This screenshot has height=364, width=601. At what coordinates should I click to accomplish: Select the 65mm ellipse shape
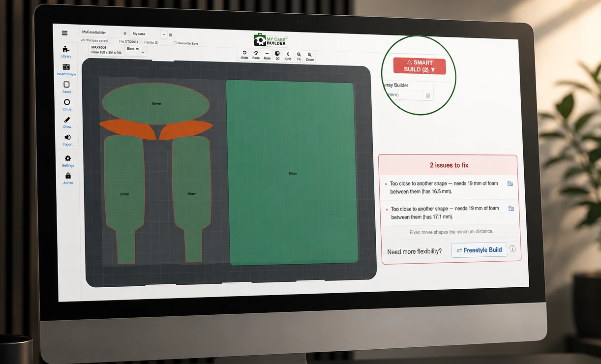156,103
